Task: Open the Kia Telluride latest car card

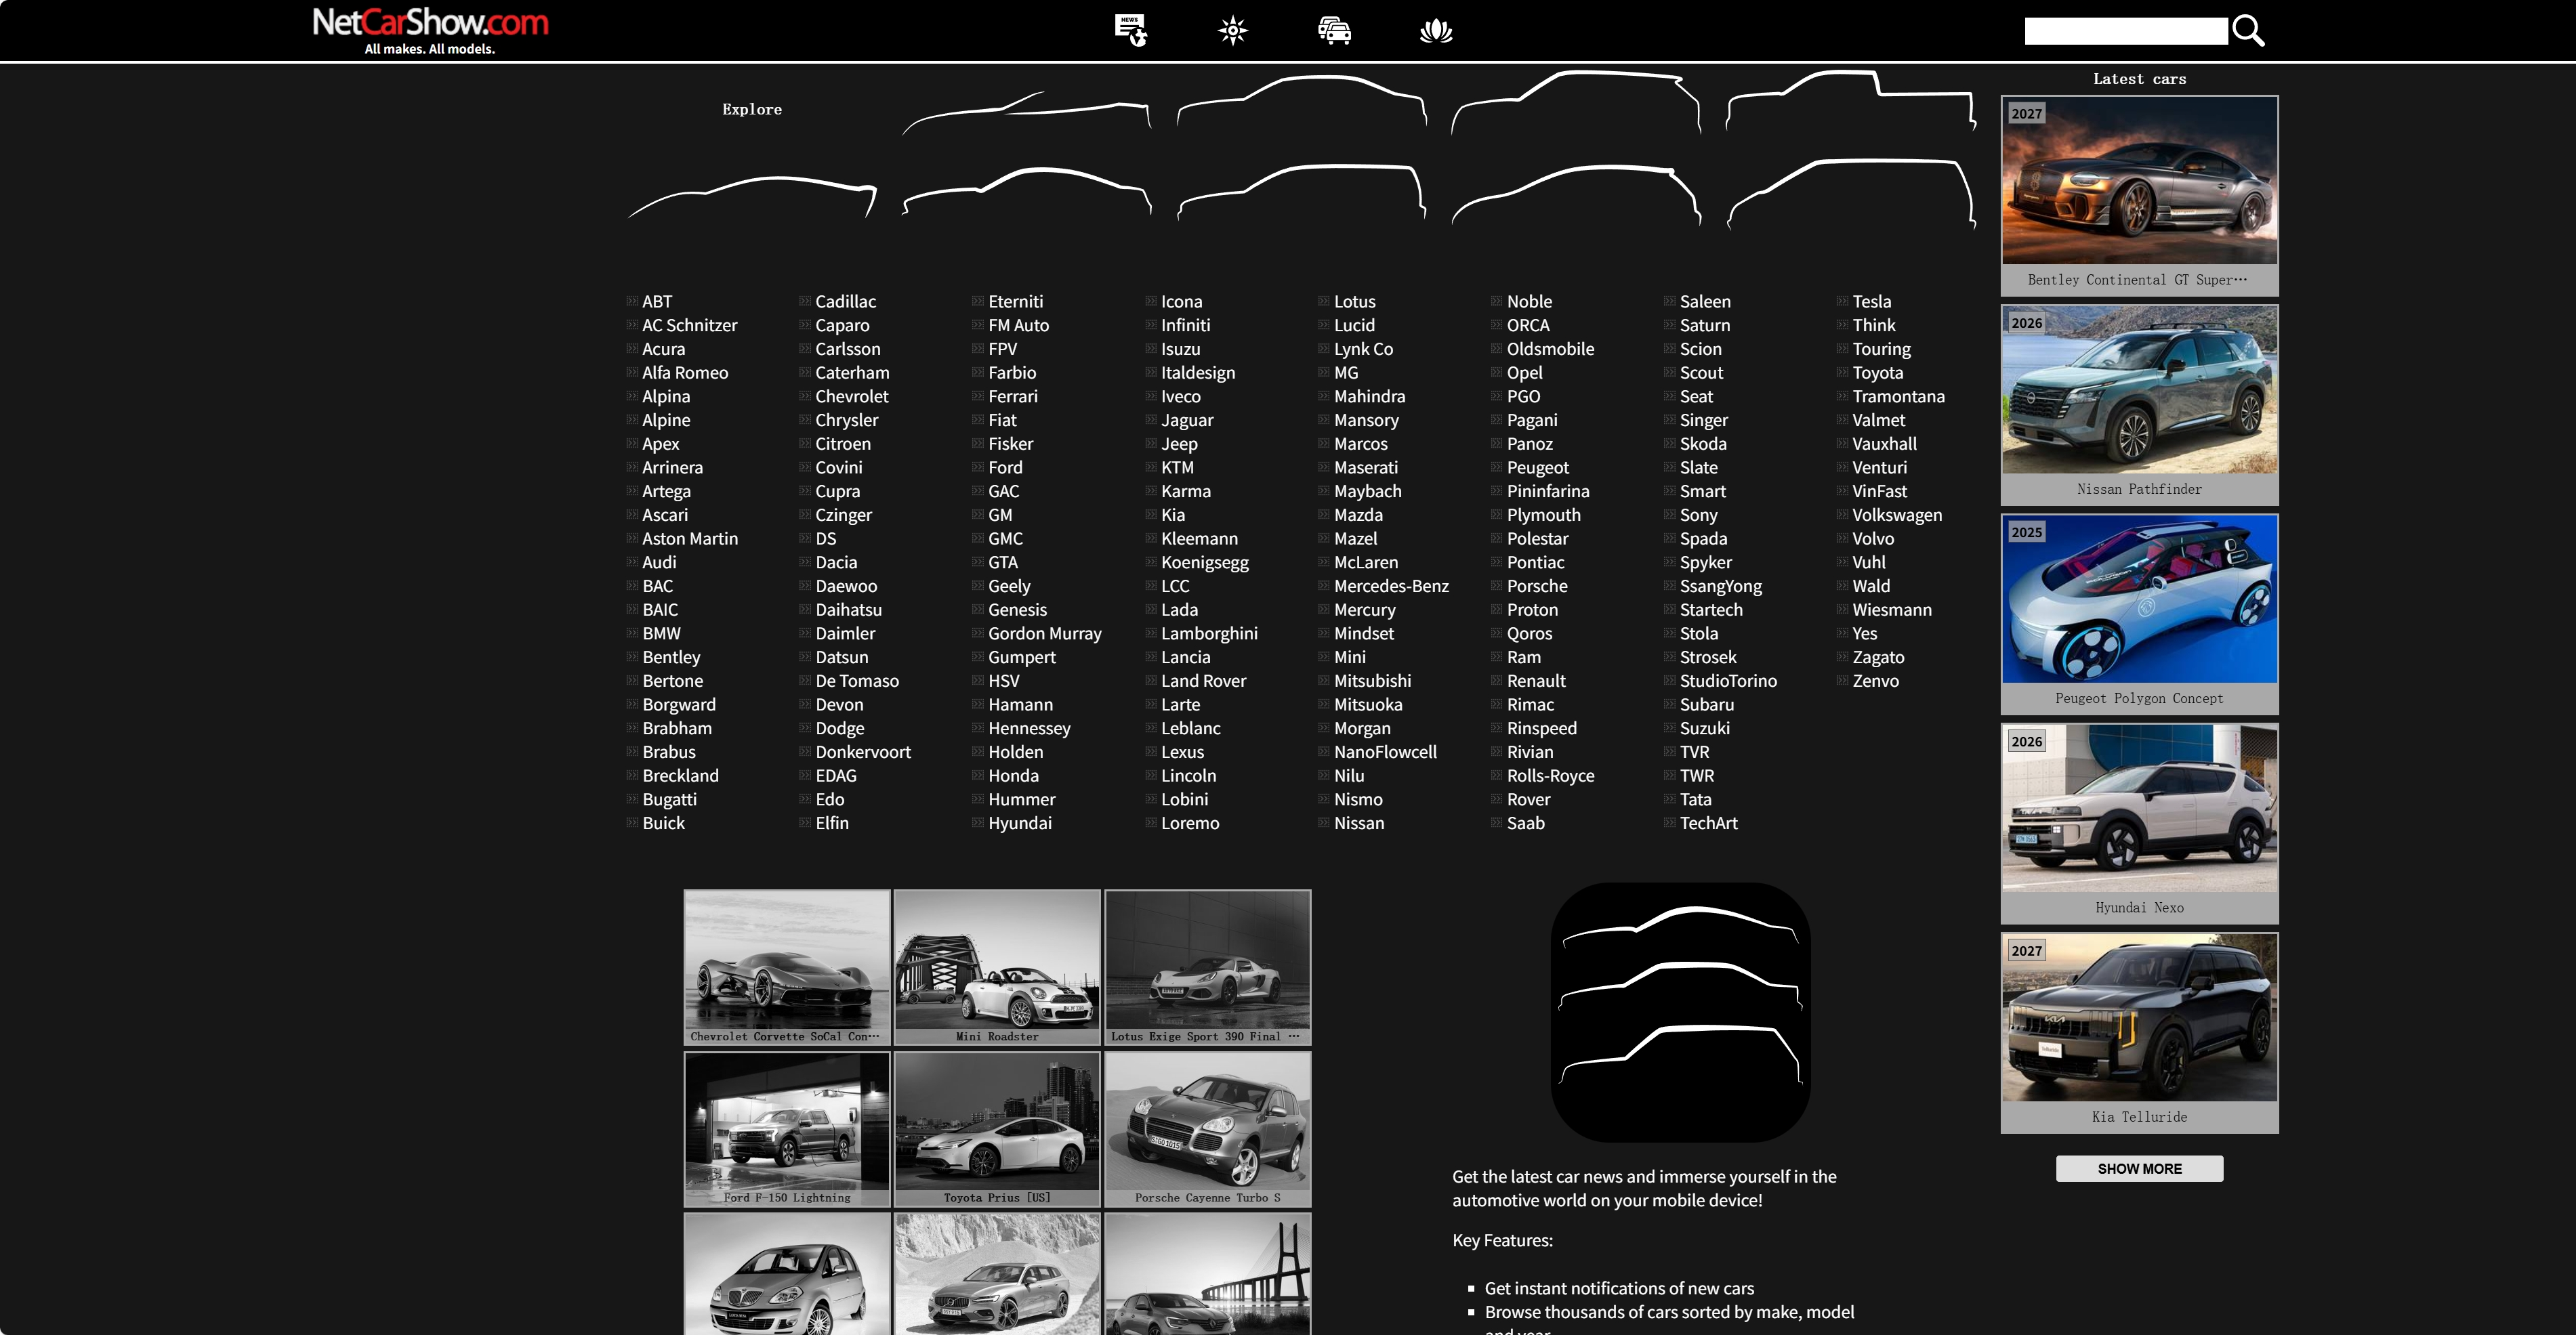Action: 2139,1033
